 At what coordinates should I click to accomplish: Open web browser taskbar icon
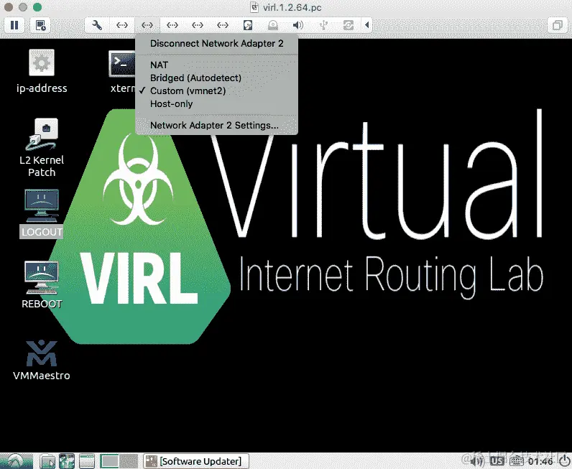[x=67, y=461]
